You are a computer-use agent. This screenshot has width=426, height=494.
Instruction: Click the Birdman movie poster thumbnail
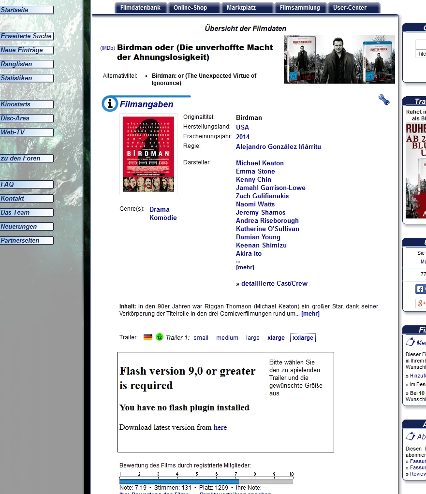click(148, 154)
